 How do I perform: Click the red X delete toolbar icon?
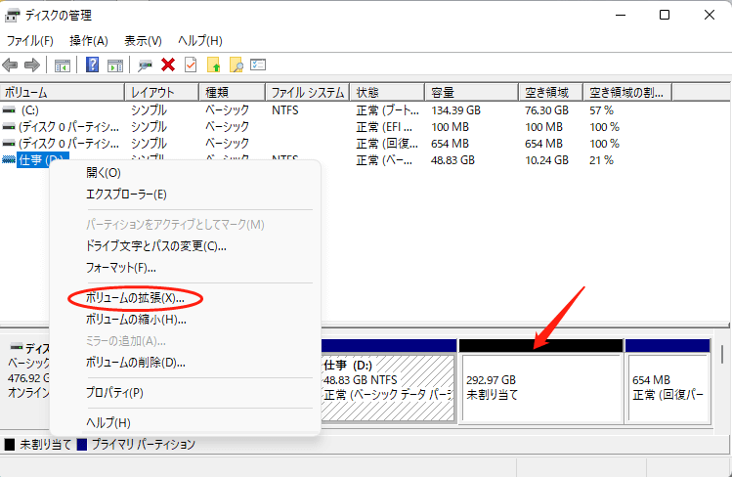[167, 65]
